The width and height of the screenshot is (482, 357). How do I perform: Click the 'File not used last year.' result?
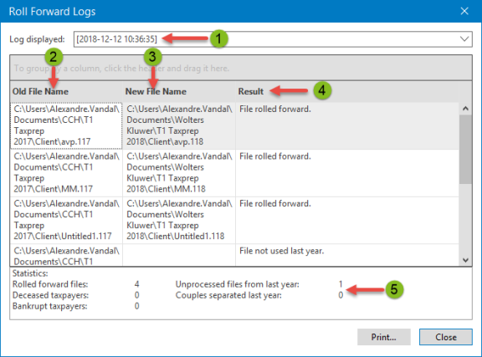coord(281,251)
